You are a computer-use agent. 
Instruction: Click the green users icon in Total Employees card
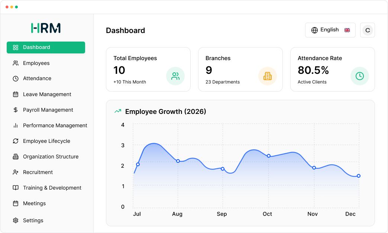pyautogui.click(x=175, y=76)
